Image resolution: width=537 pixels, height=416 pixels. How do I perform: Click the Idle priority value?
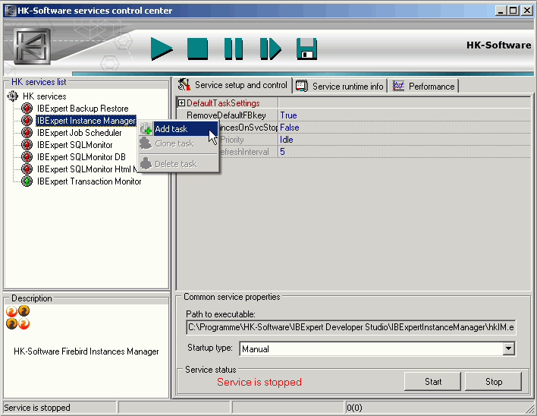coord(286,140)
